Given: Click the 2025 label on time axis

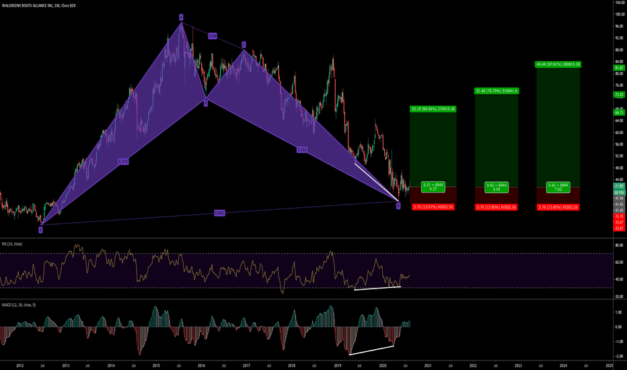Looking at the screenshot, I should (x=609, y=365).
